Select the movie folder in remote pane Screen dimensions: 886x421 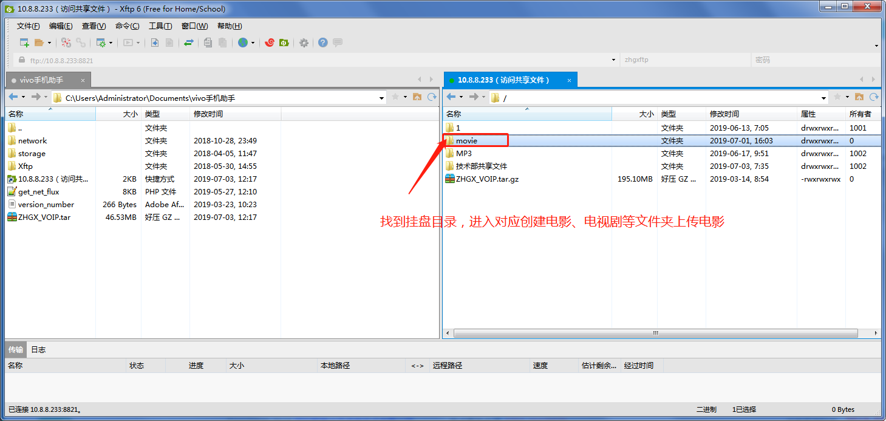[x=466, y=141]
